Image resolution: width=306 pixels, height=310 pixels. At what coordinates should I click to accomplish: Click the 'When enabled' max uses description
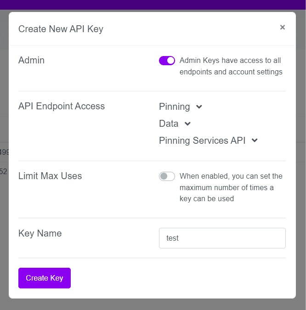coord(231,187)
